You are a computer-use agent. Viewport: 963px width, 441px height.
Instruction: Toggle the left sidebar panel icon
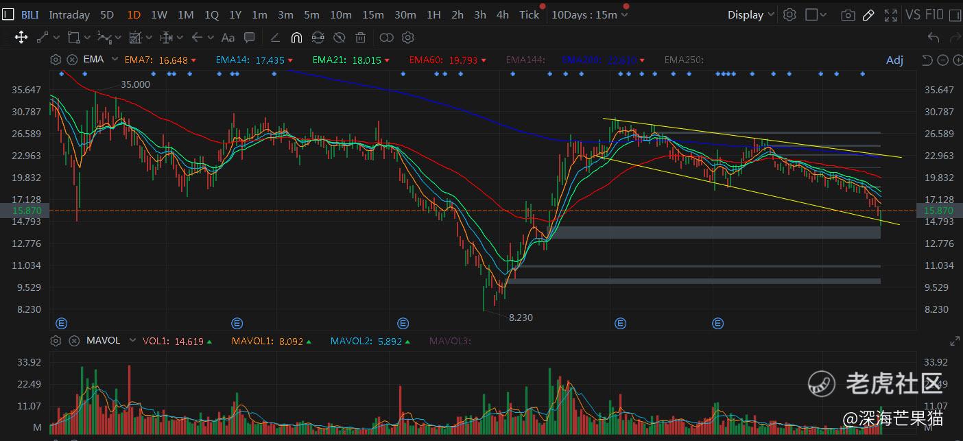tap(7, 14)
